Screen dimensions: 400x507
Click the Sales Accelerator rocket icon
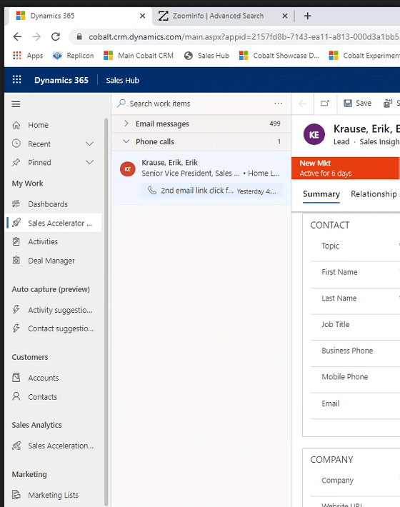(x=16, y=223)
